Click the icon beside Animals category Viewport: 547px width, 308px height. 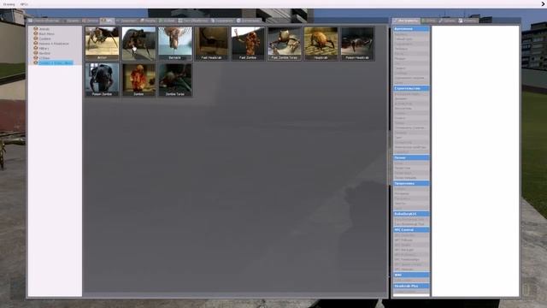(36, 29)
